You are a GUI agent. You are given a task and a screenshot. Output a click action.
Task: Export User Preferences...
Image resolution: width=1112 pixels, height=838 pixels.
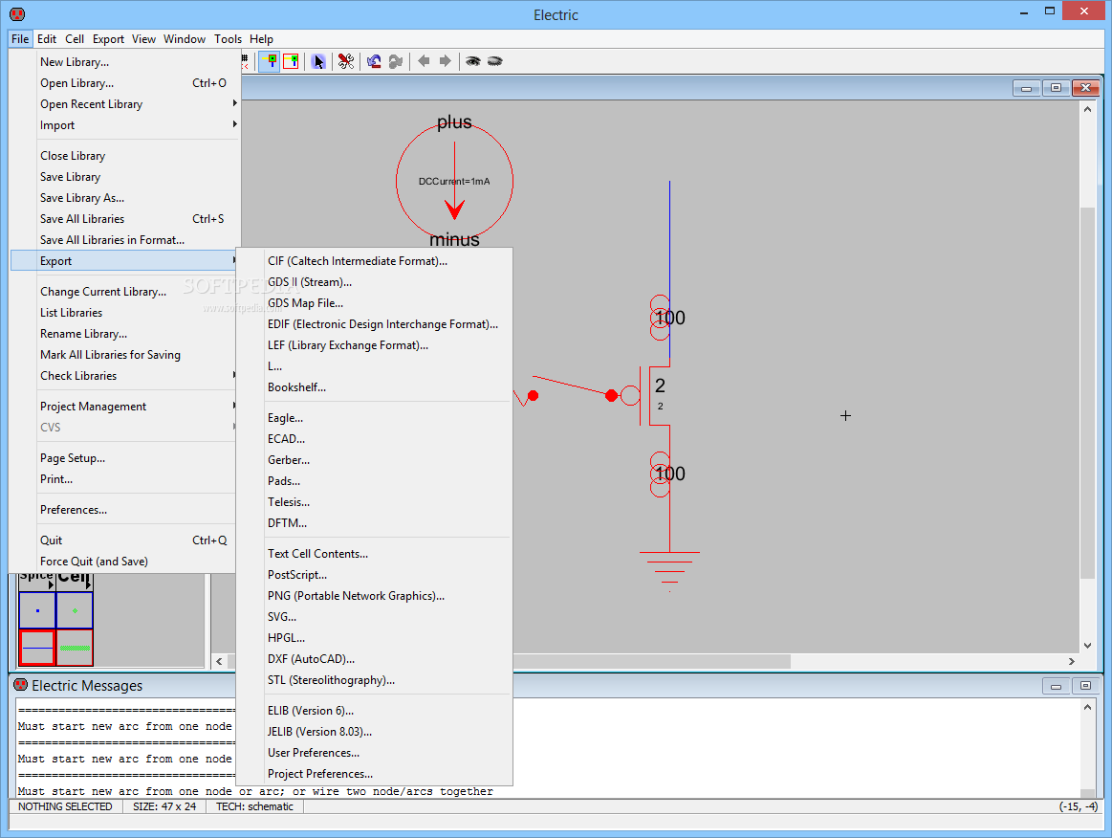pyautogui.click(x=374, y=752)
